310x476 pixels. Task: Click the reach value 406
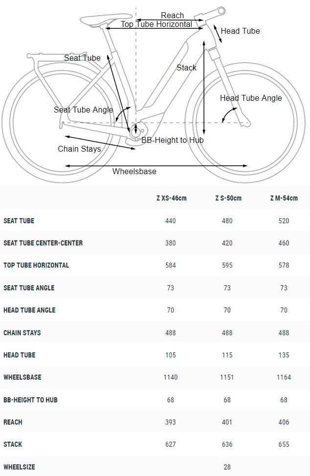284,422
